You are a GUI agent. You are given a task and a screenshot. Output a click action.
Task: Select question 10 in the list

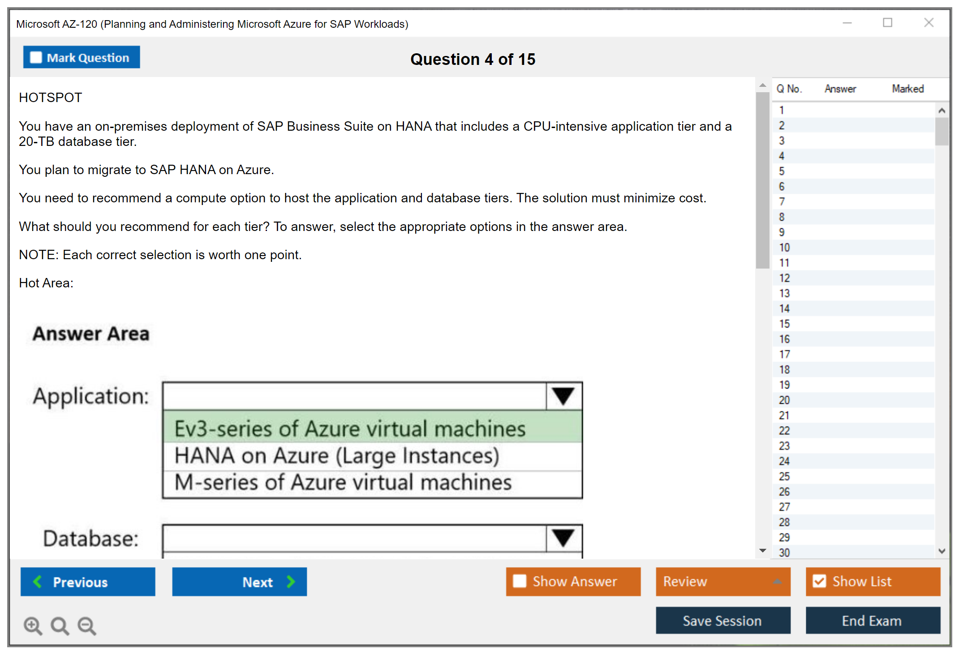click(784, 248)
